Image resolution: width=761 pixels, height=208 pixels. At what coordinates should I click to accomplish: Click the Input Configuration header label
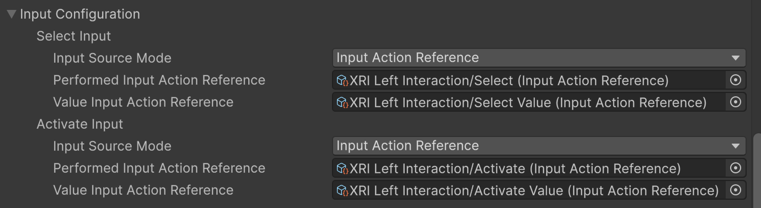(80, 14)
